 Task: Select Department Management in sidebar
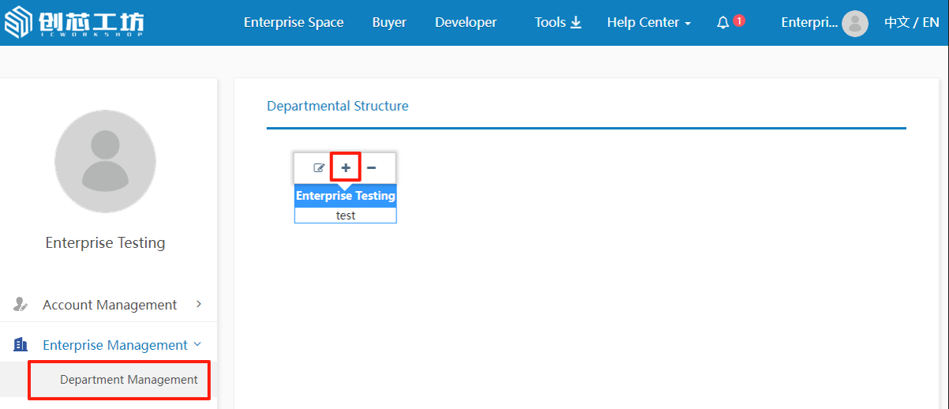pyautogui.click(x=129, y=380)
